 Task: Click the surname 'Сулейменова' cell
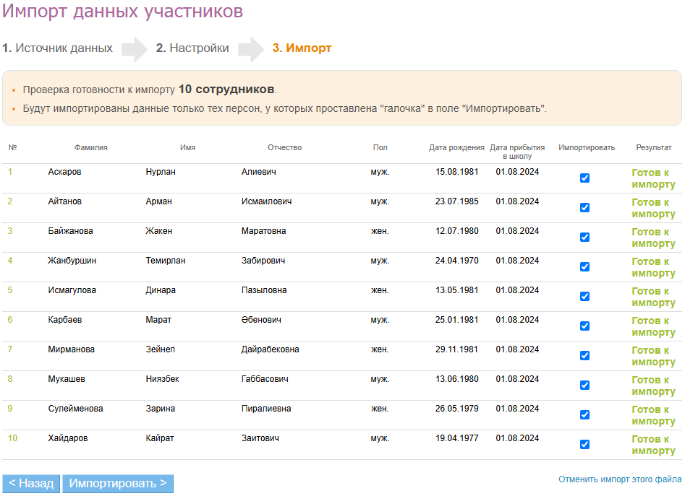click(75, 409)
